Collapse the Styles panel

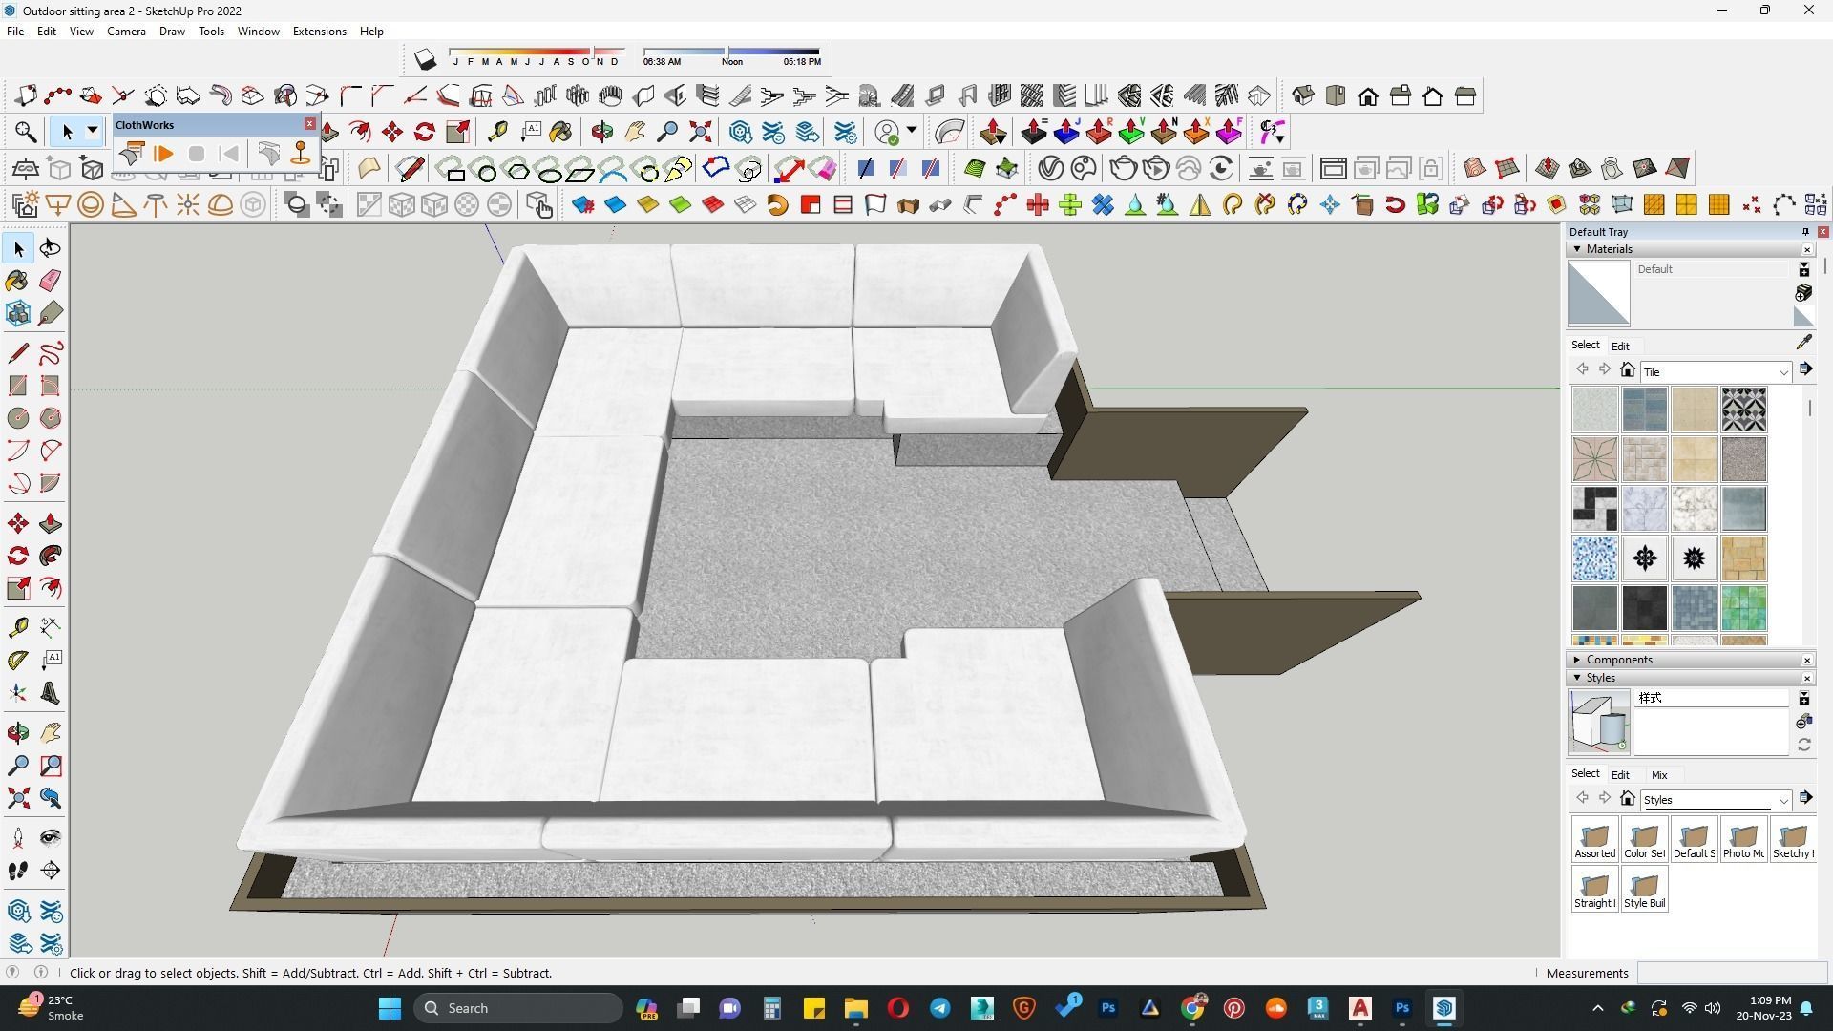1577,678
